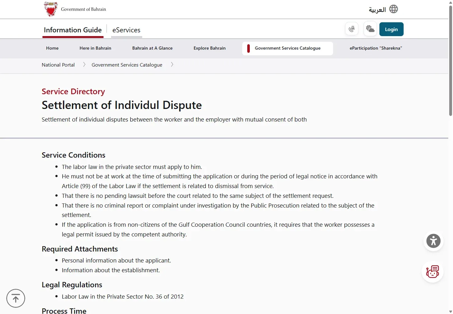
Task: Click the Required Attachments heading
Action: 80,249
